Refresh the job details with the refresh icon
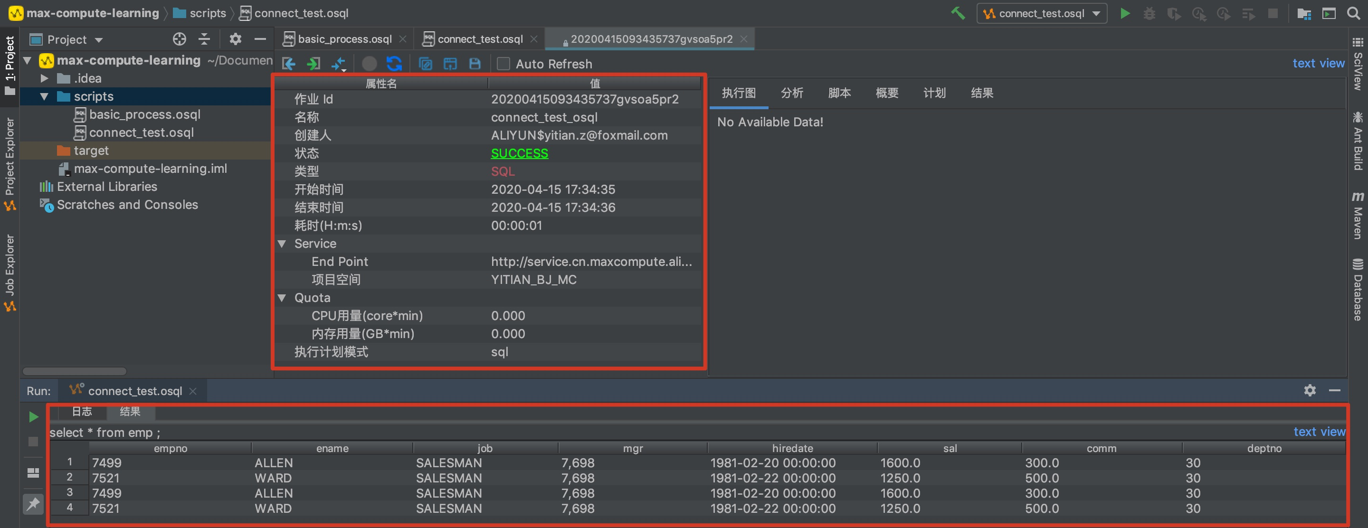 point(394,64)
